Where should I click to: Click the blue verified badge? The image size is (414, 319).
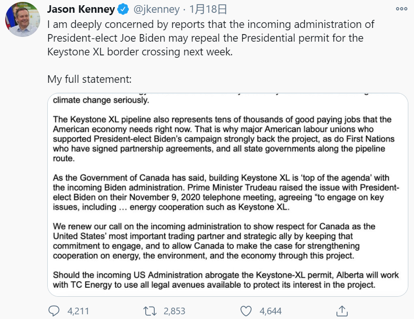click(123, 9)
